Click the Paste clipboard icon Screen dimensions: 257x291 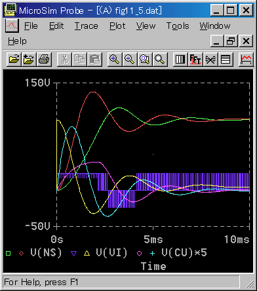click(x=94, y=59)
